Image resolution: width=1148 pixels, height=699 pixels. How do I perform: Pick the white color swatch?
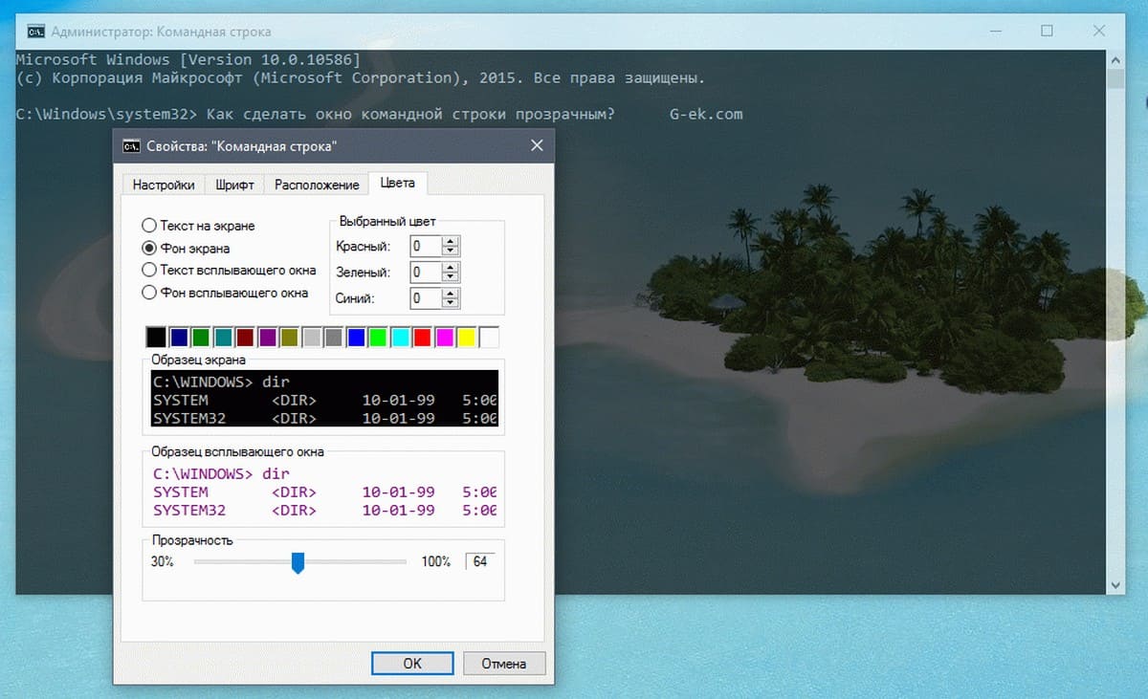coord(489,337)
